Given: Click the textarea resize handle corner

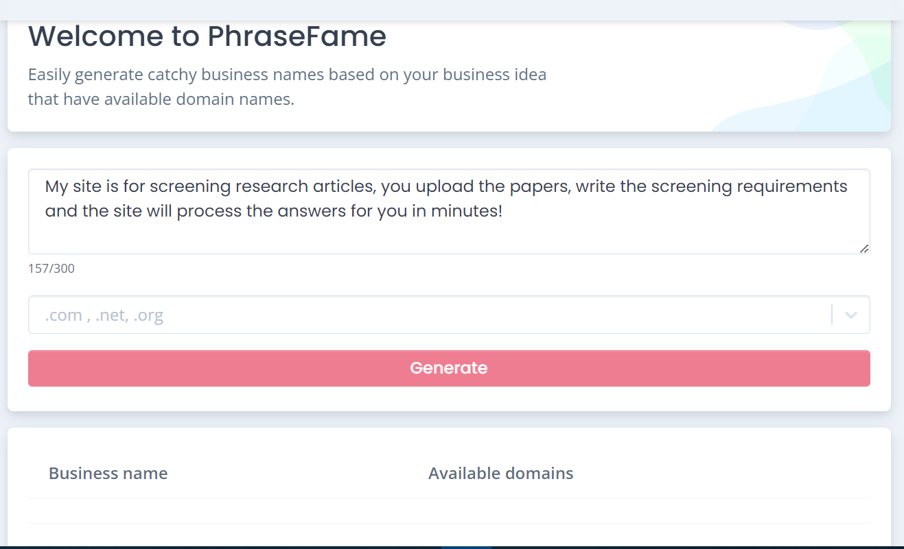Looking at the screenshot, I should (x=864, y=249).
